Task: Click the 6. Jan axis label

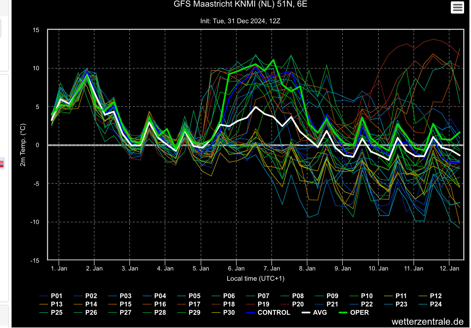Action: (236, 269)
